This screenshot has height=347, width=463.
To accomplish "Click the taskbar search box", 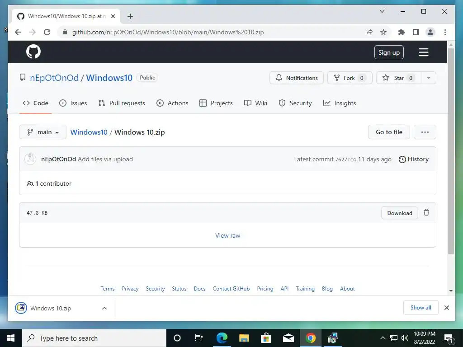I will 94,338.
